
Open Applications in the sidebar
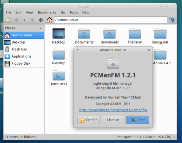tap(24, 56)
